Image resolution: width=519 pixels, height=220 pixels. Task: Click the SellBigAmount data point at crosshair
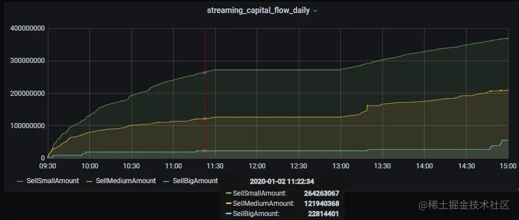click(x=205, y=151)
